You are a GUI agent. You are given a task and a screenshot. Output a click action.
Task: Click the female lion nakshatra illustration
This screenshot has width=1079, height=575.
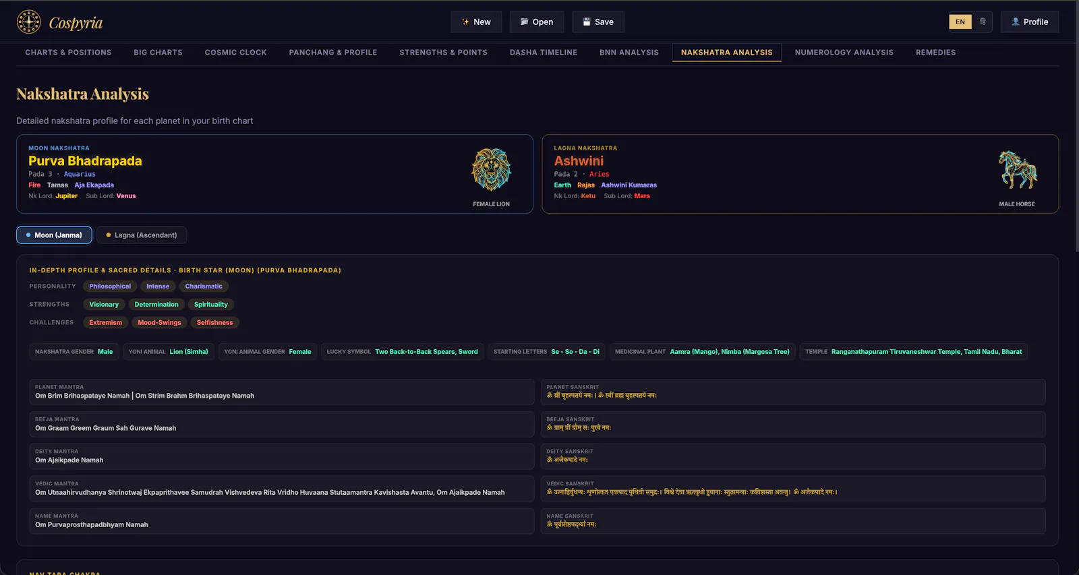[491, 170]
